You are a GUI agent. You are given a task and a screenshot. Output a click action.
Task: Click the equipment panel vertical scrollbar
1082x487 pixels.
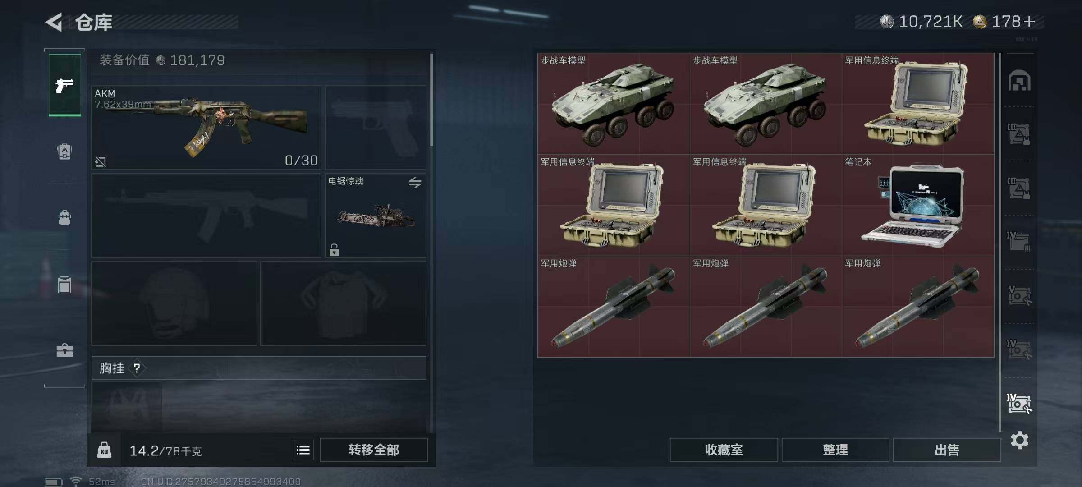tap(431, 100)
